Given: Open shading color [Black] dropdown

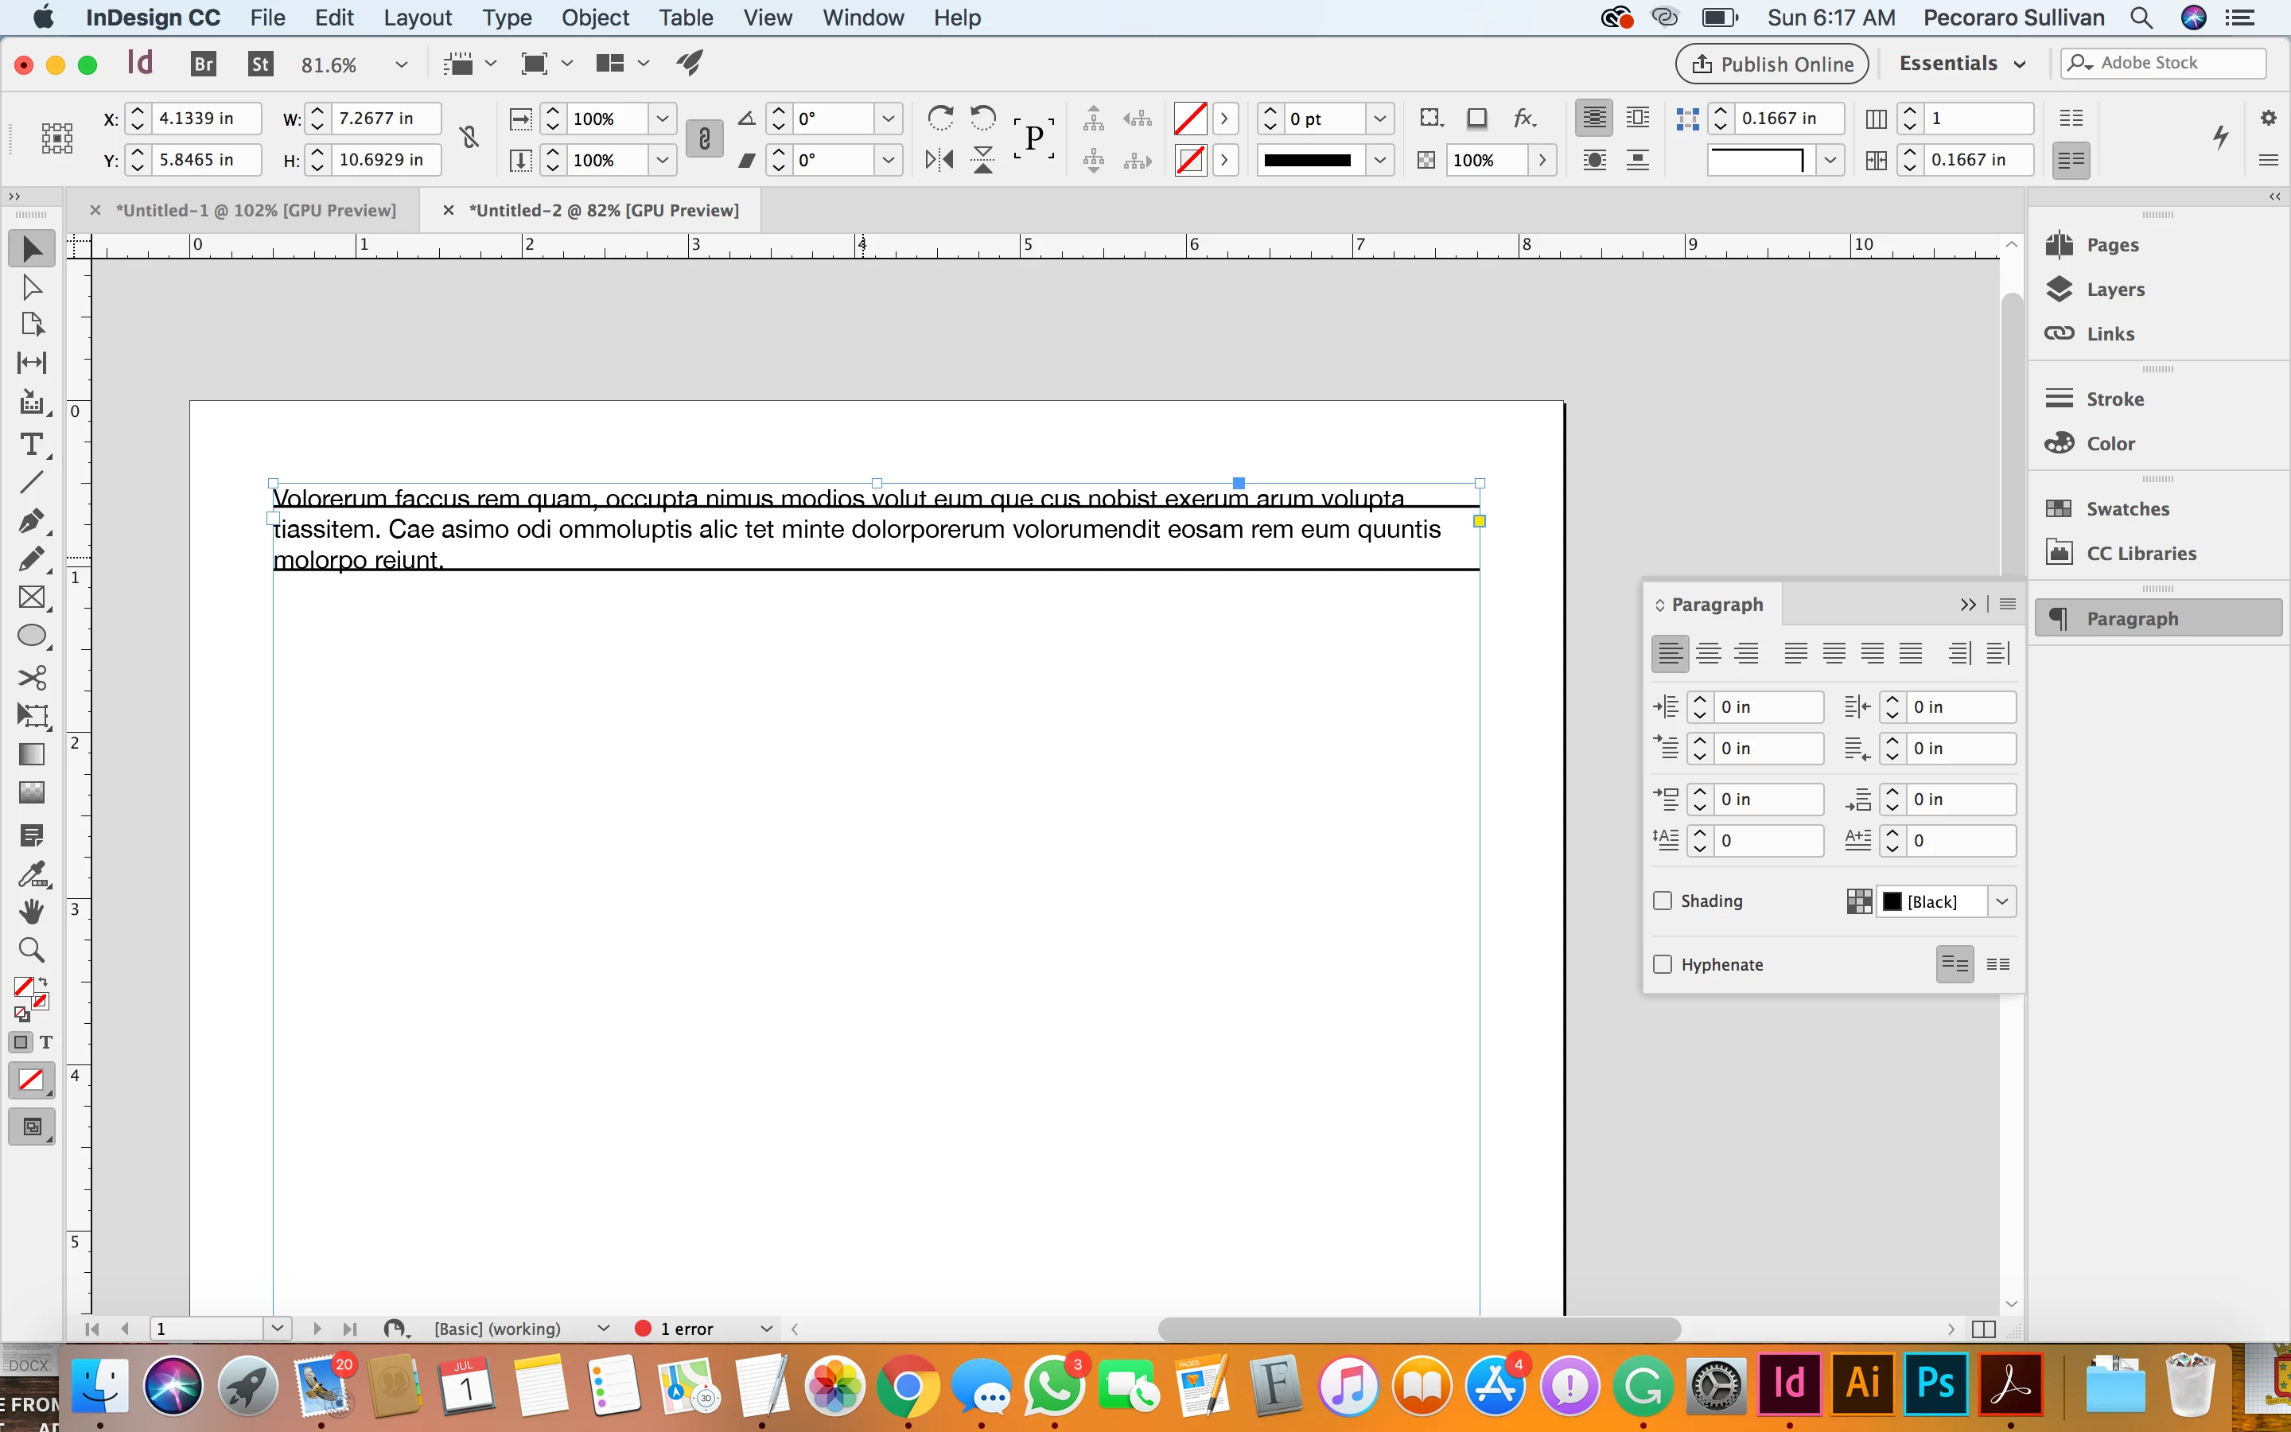Looking at the screenshot, I should (x=2001, y=901).
